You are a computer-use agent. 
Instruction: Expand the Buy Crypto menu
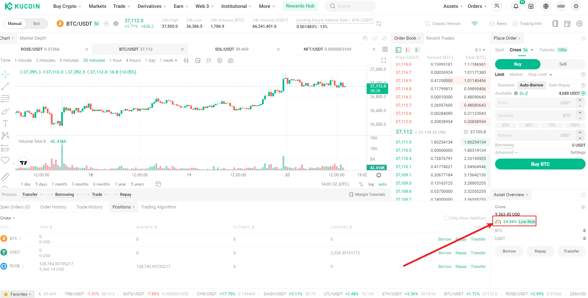(x=67, y=6)
